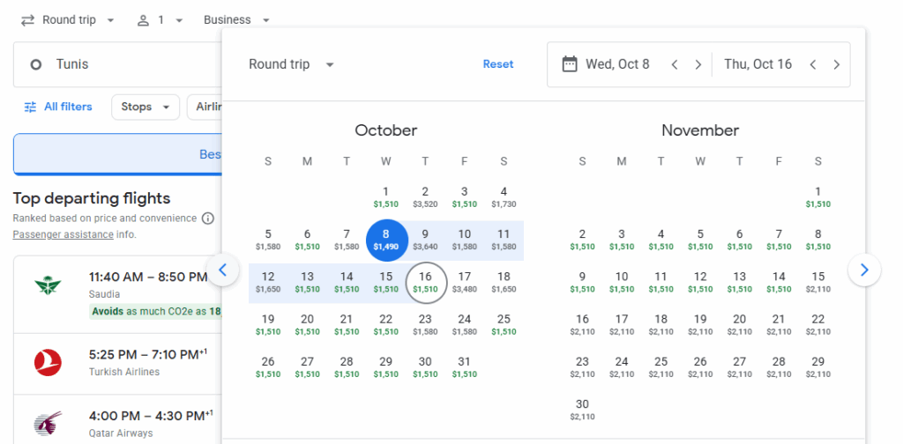Expand the Stops filter dropdown
This screenshot has width=903, height=444.
[146, 107]
